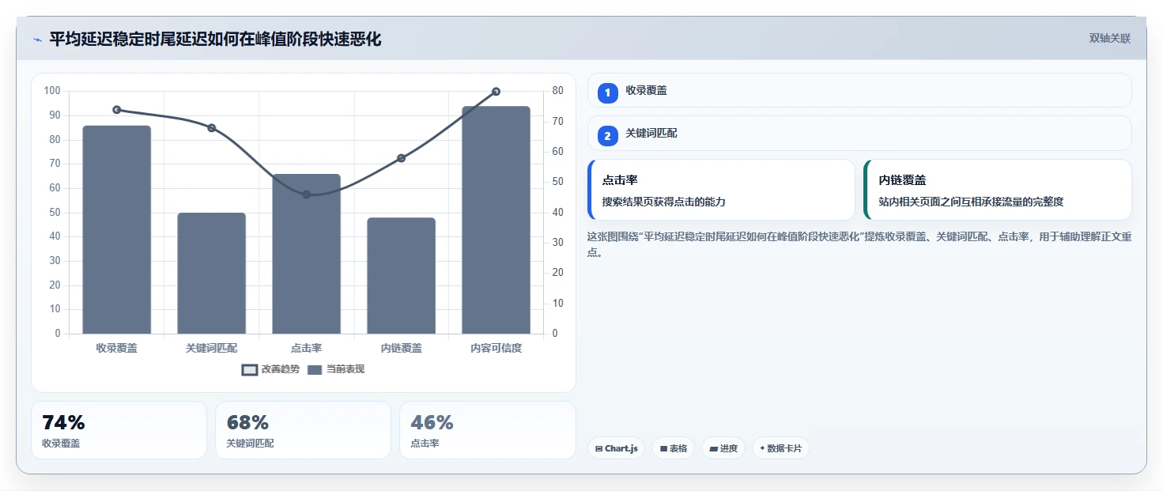Toggle the 当前表现 legend swatch
Screen dimensions: 1163x491
315,369
